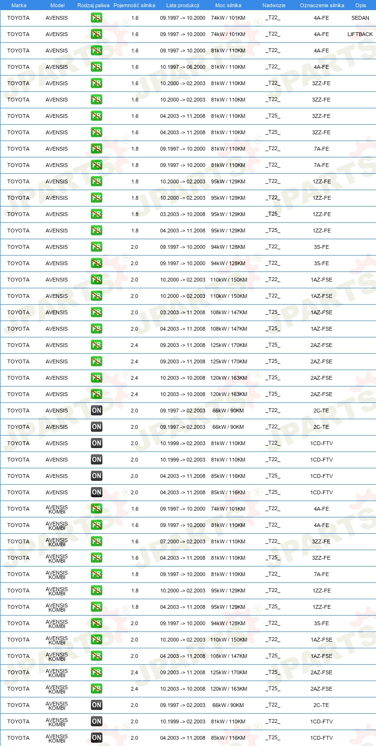The image size is (376, 746).
Task: Click ON diesel icon in Avensis Kombi 1CD-FTV 81kW row
Action: [x=96, y=721]
